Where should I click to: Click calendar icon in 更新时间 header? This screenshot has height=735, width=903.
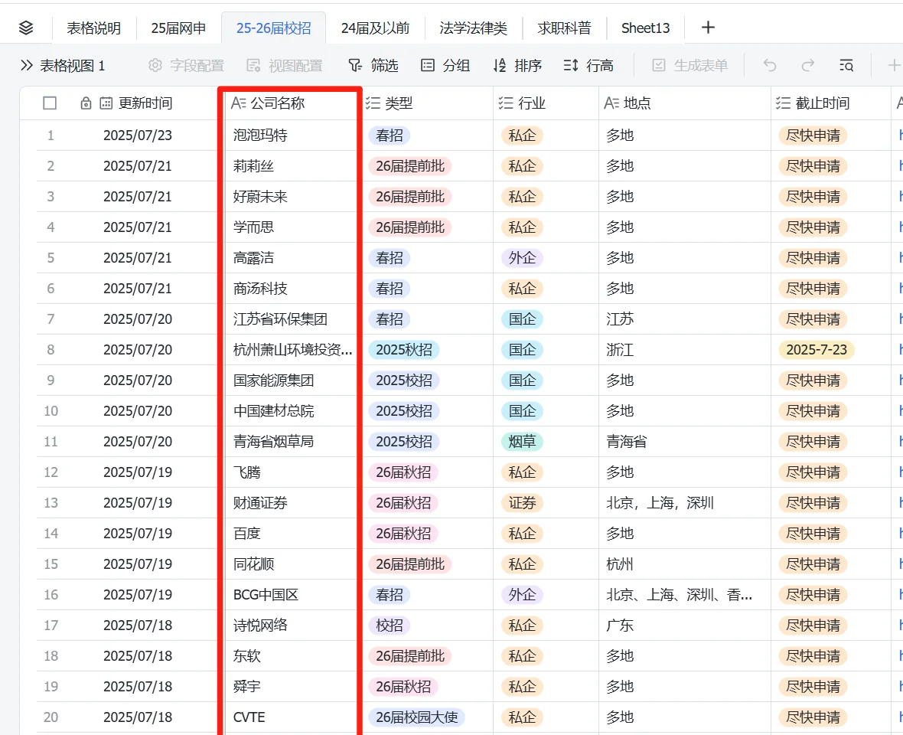pos(106,103)
